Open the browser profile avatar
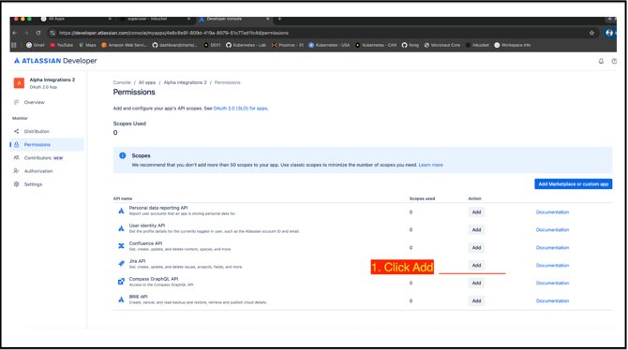This screenshot has width=628, height=350. 609,33
